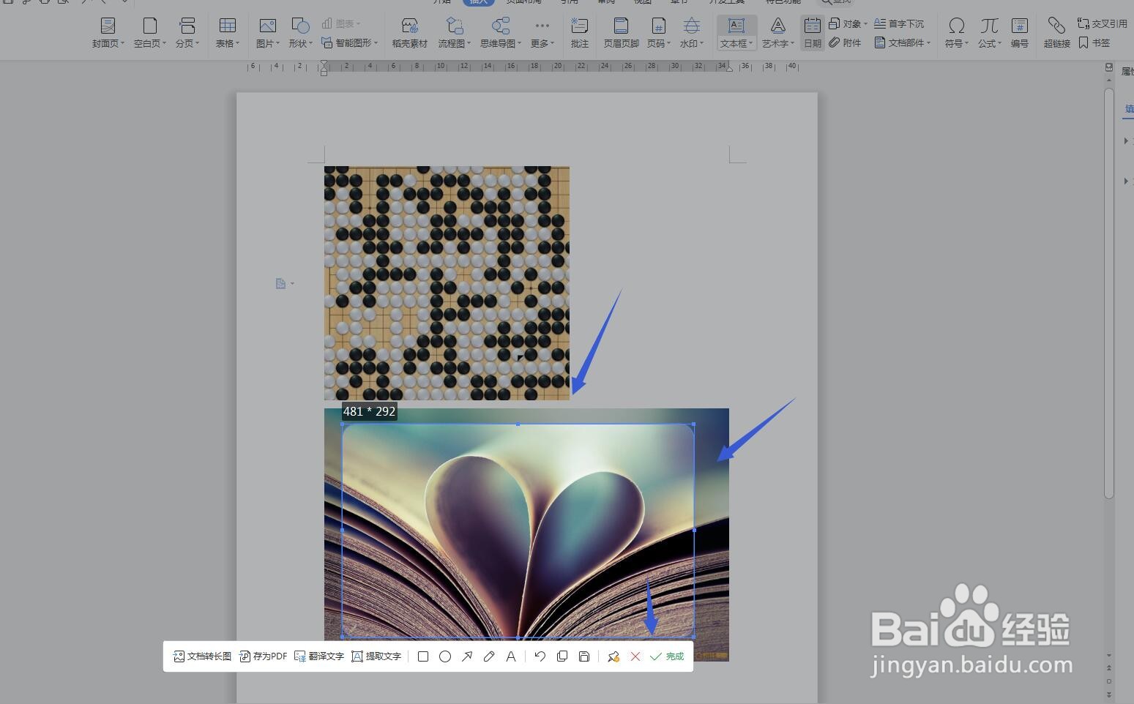Select the Go board picture
Screen dimensions: 1134x704
click(447, 282)
